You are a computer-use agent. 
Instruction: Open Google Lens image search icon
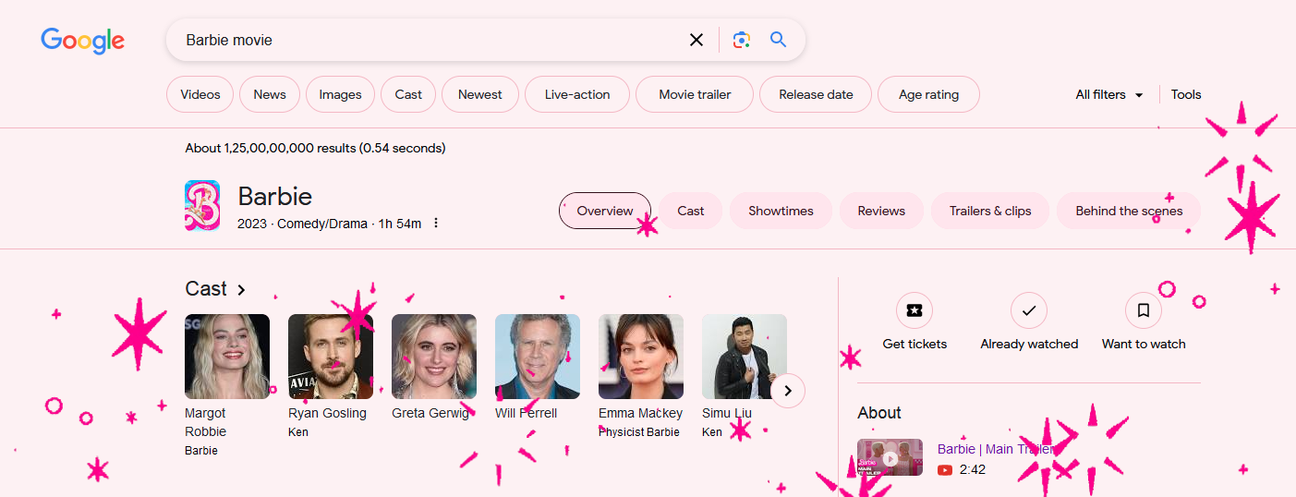pos(741,40)
